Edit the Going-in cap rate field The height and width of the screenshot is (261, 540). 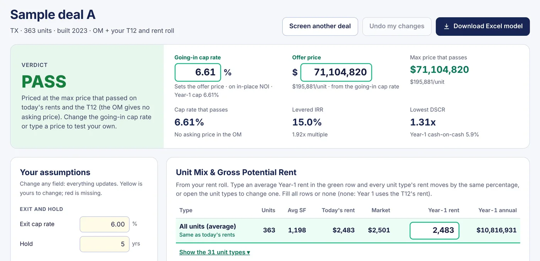198,72
